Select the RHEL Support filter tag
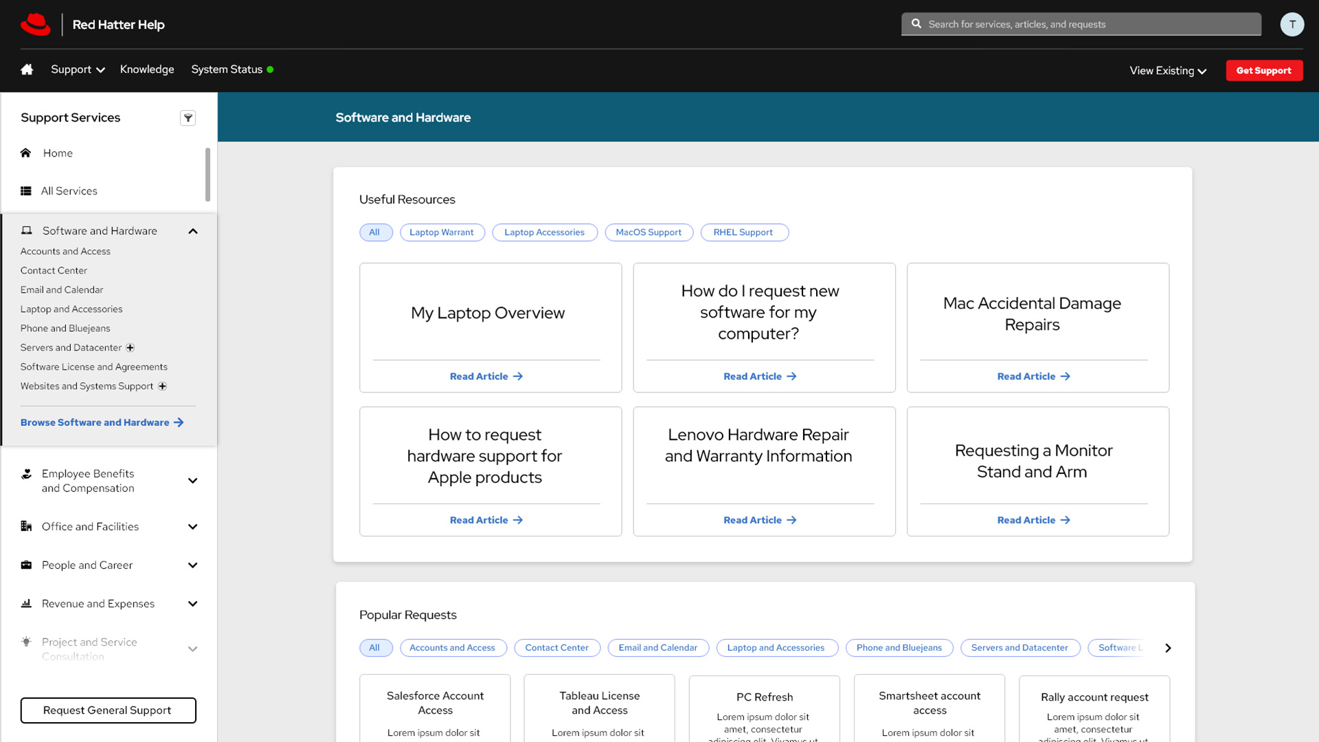Screen dimensions: 1319x742 744,232
